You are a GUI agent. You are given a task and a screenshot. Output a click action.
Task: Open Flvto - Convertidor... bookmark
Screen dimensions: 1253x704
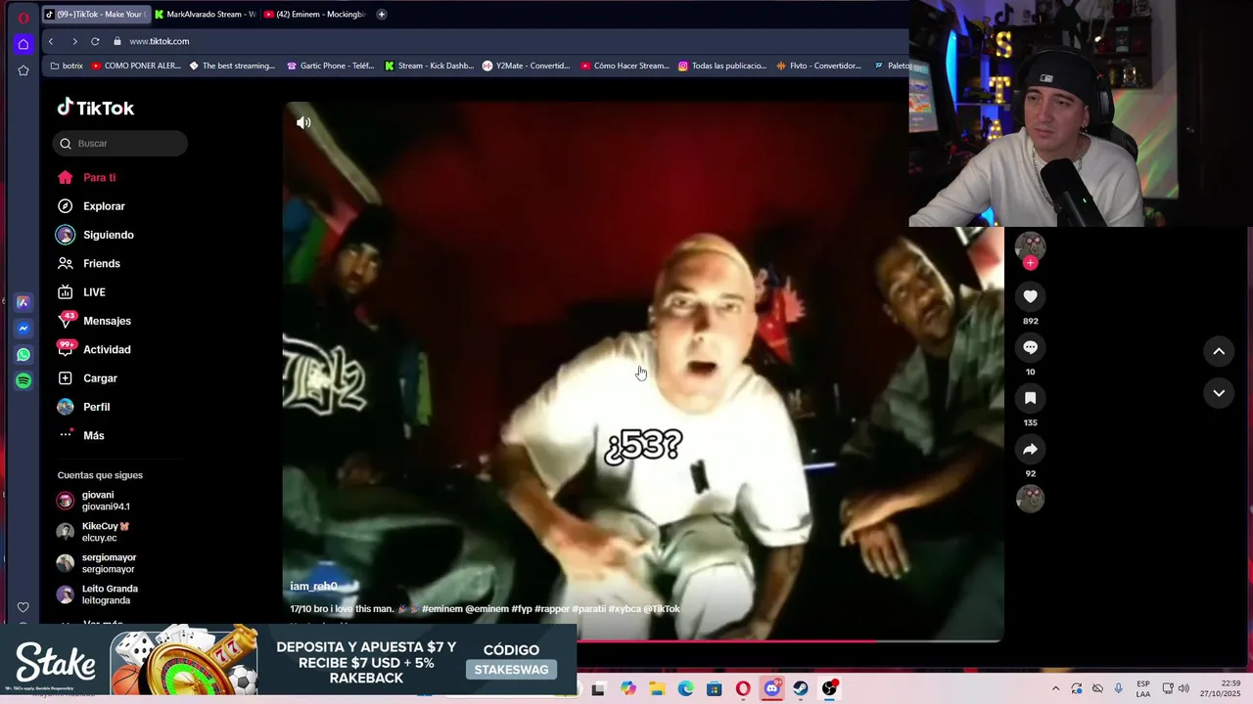(819, 66)
